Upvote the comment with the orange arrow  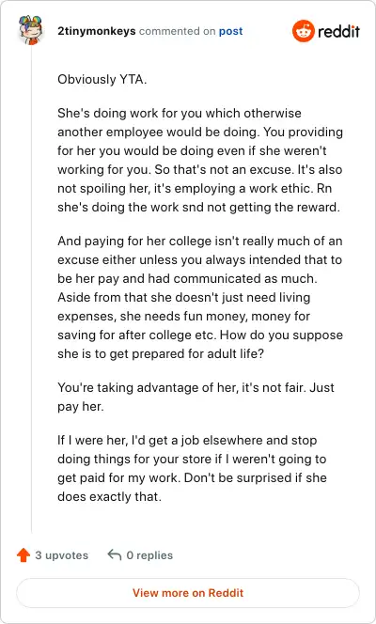(x=23, y=554)
